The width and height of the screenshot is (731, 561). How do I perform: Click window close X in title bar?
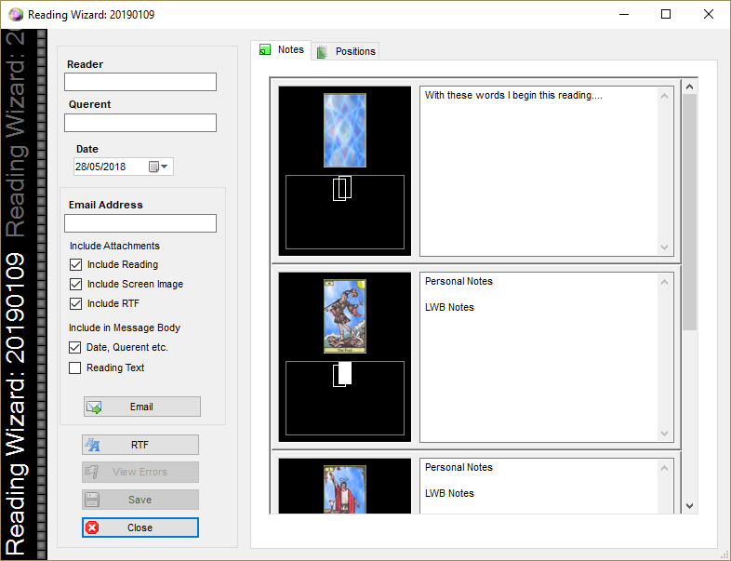tap(709, 15)
